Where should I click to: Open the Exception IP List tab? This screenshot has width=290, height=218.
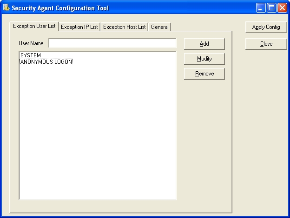[x=79, y=27]
